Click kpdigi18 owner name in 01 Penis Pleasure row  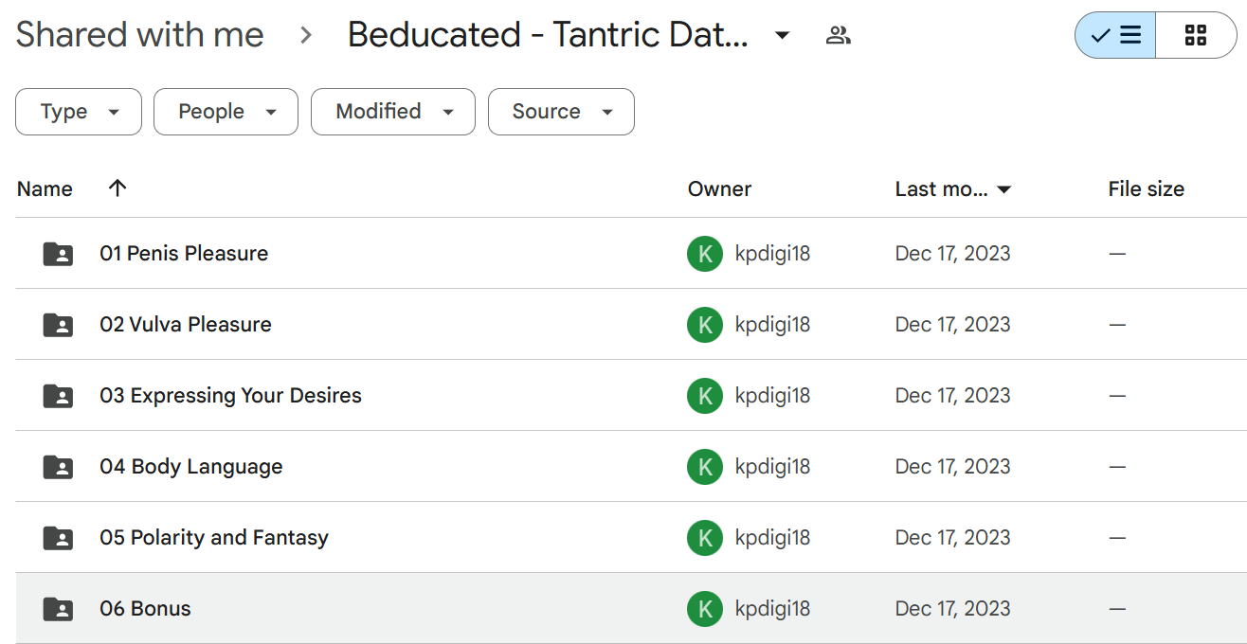coord(772,254)
